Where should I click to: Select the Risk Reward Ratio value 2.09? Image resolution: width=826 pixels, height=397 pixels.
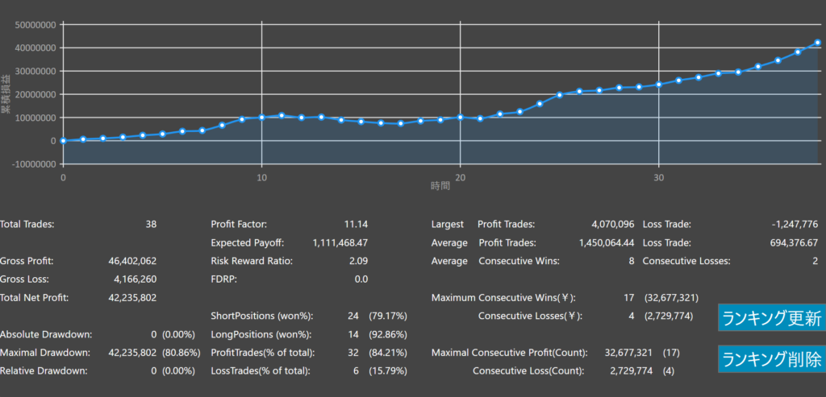click(x=357, y=261)
